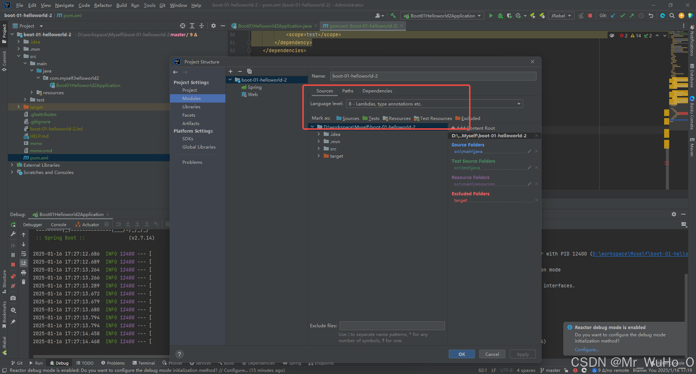This screenshot has height=374, width=696.
Task: Click the print console icon
Action: (24, 273)
